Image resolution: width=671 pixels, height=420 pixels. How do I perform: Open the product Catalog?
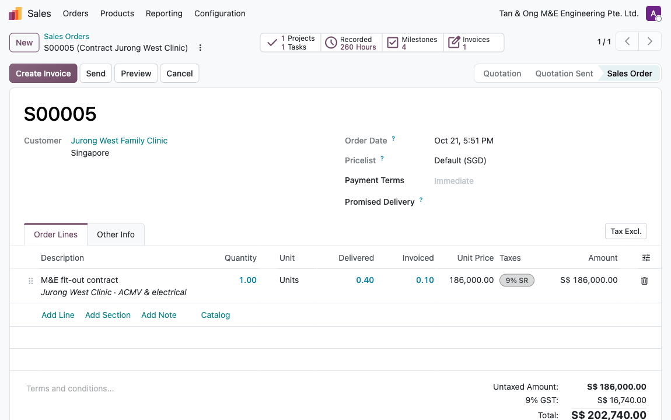point(215,315)
